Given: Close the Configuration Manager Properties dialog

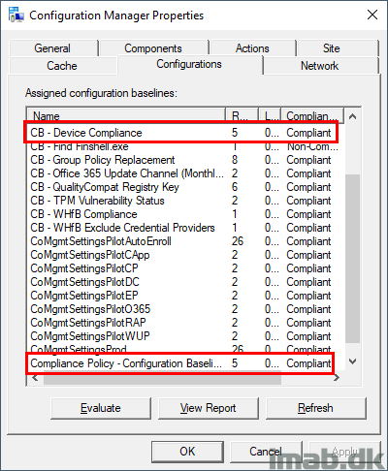Looking at the screenshot, I should coord(372,15).
